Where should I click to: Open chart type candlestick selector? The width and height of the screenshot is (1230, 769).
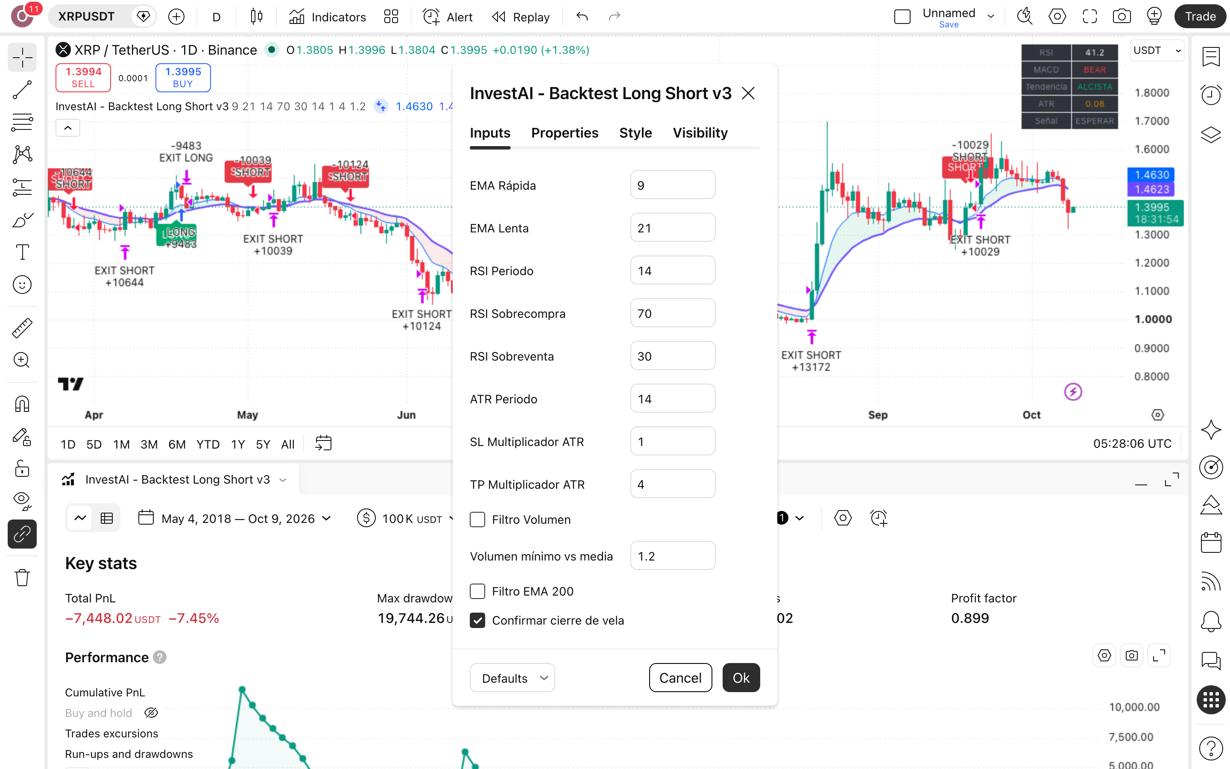(257, 17)
